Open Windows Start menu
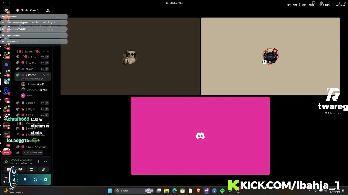 110,191
